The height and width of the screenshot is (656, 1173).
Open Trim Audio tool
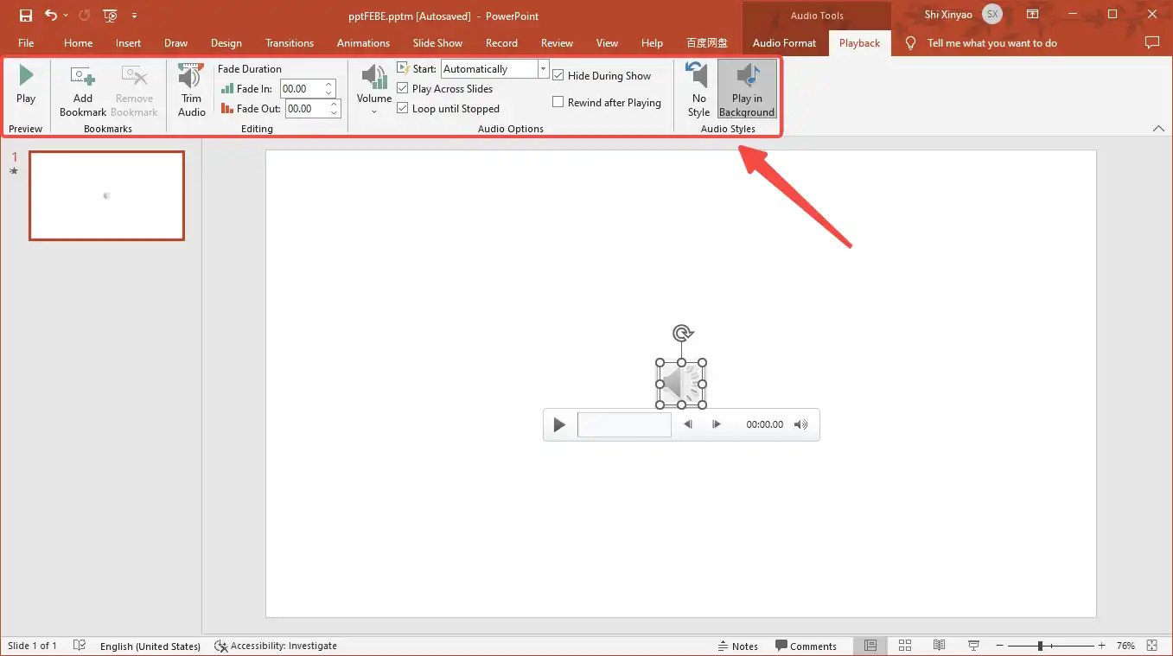pyautogui.click(x=192, y=90)
